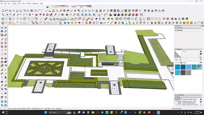
Task: Click the home icon in Materials browser
Action: click(181, 63)
